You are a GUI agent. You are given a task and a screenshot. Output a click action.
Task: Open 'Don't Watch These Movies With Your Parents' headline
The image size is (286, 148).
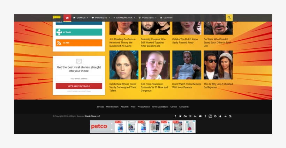coord(187,86)
